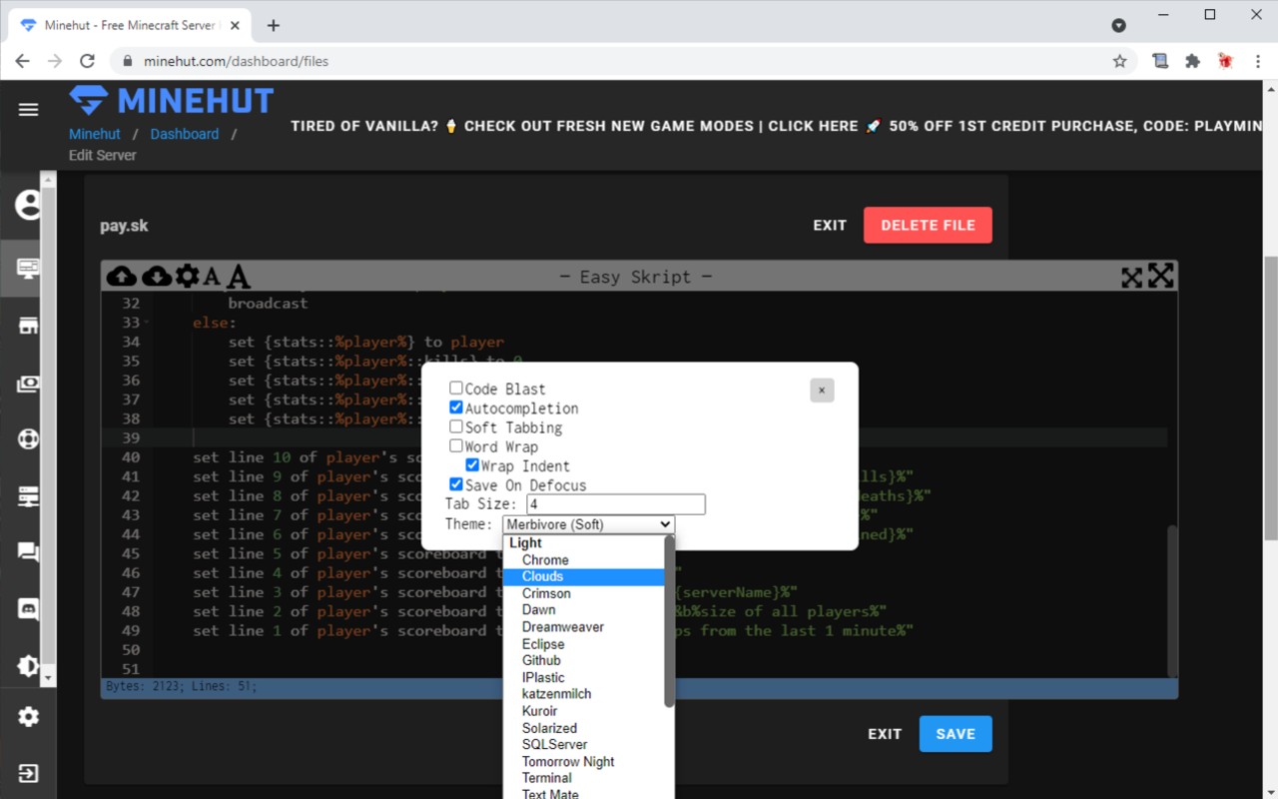1278x799 pixels.
Task: Open the credits money sidebar icon
Action: point(28,385)
